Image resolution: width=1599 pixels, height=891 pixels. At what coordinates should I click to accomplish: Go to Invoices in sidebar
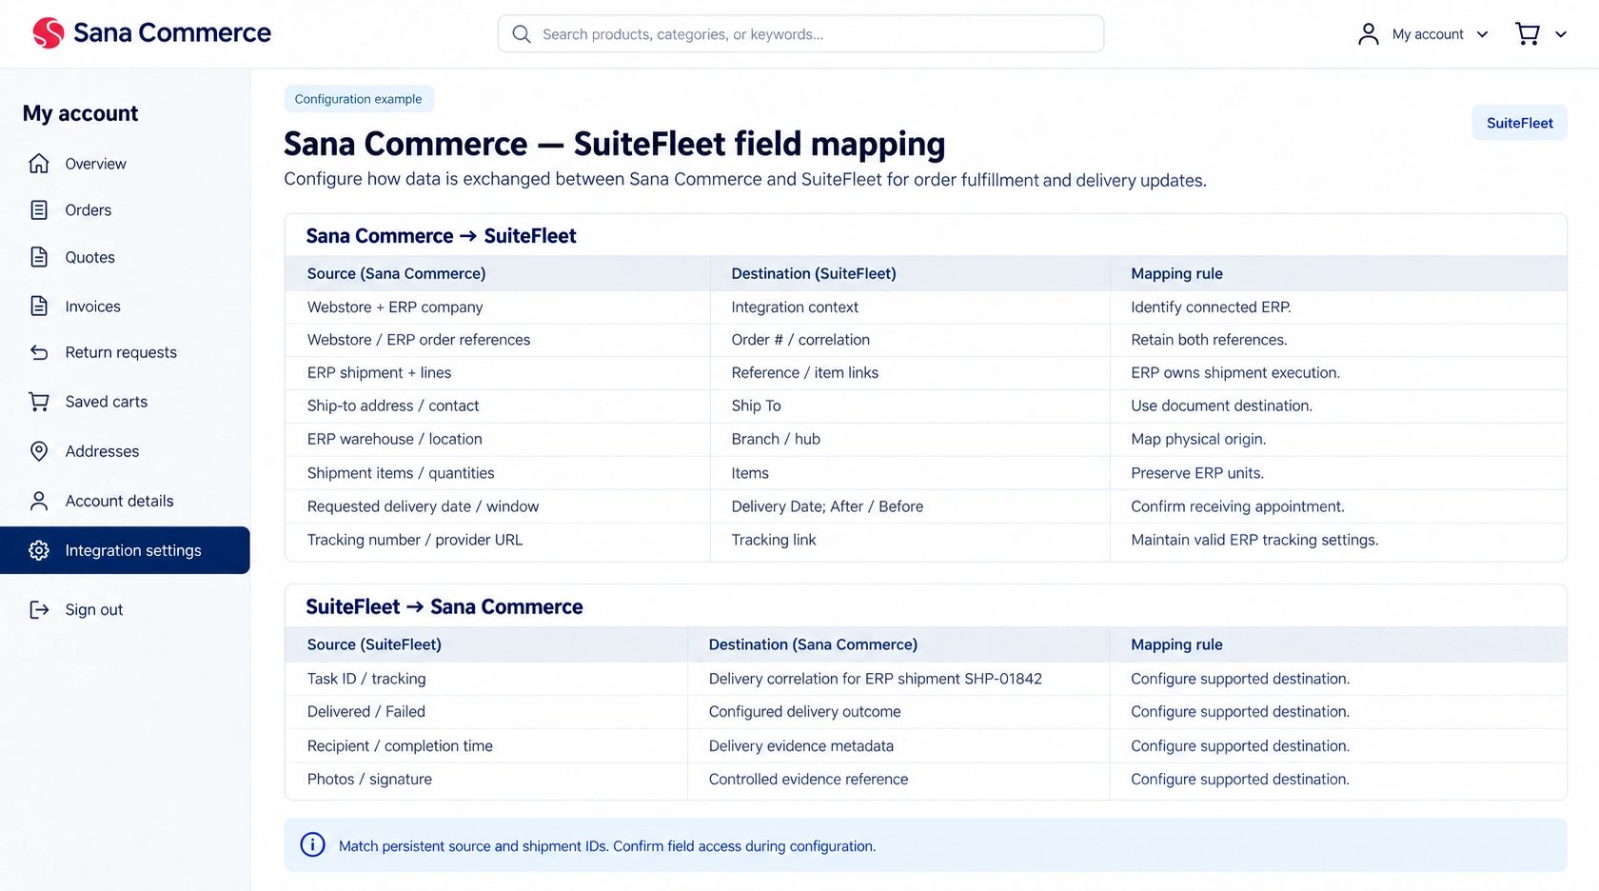coord(125,307)
